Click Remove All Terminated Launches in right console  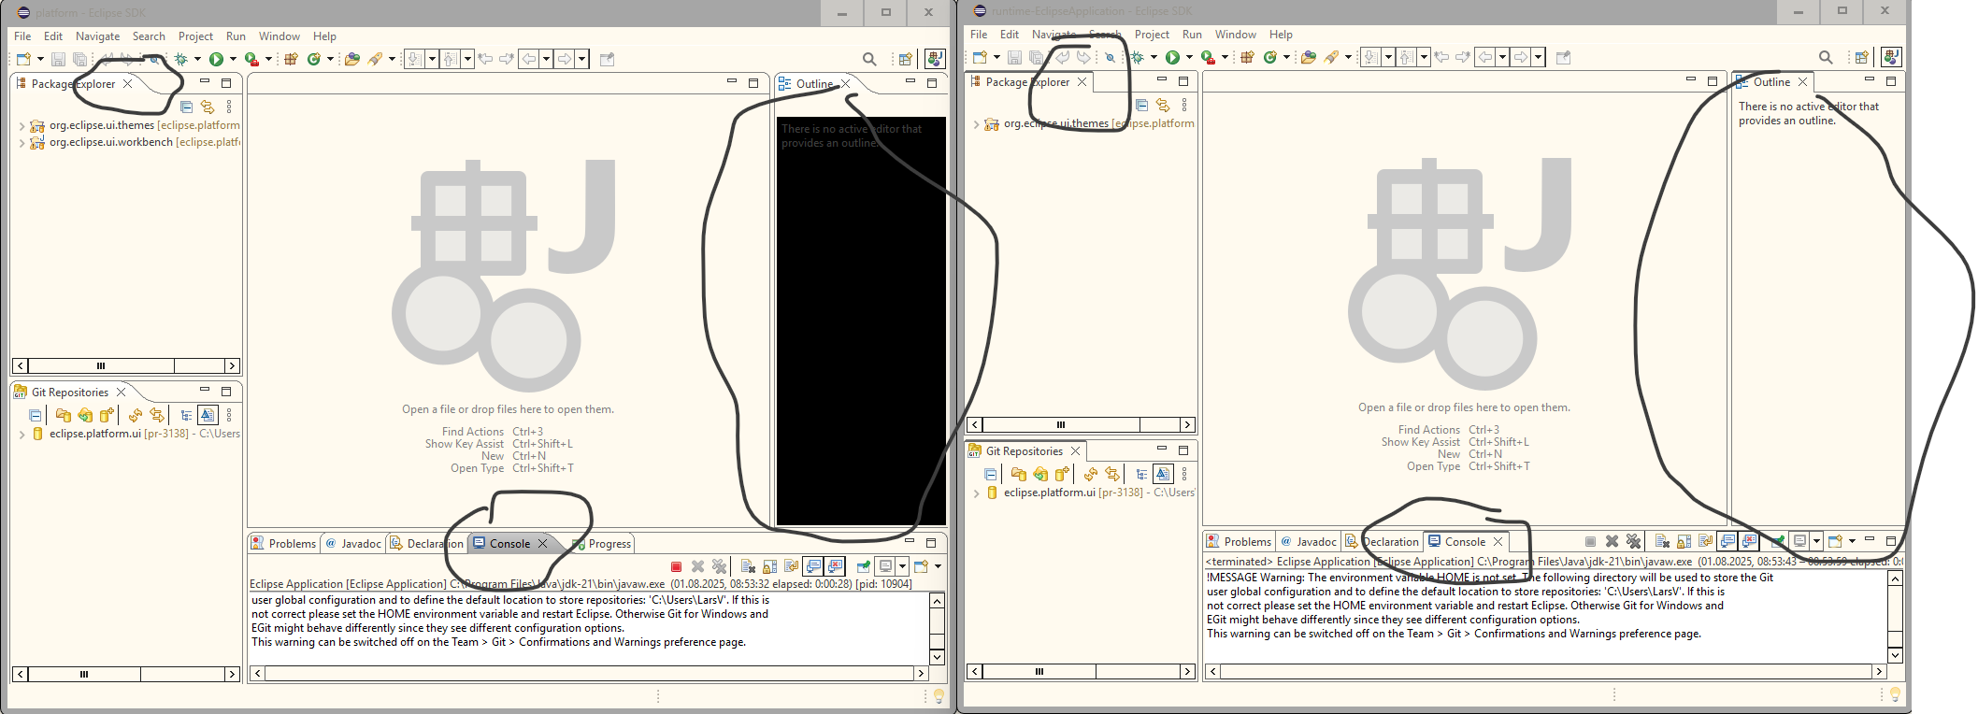click(x=1633, y=541)
